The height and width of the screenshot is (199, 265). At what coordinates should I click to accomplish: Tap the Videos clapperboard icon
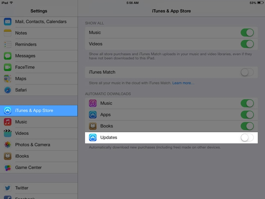(x=8, y=133)
